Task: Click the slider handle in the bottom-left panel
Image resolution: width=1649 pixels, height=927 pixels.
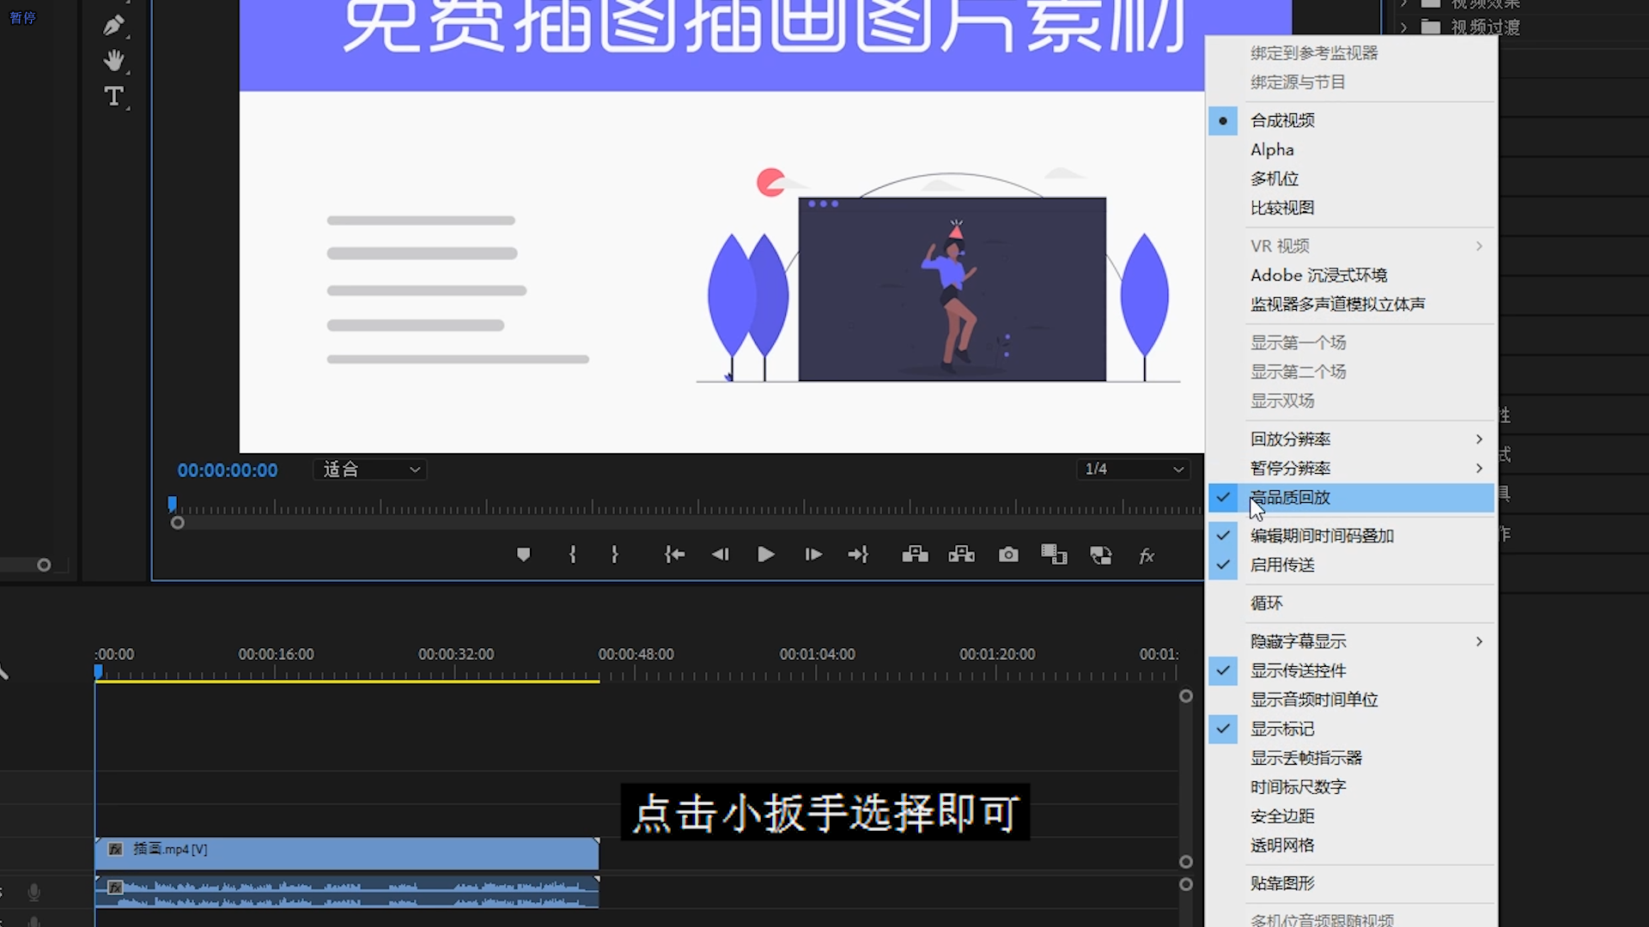Action: [44, 565]
